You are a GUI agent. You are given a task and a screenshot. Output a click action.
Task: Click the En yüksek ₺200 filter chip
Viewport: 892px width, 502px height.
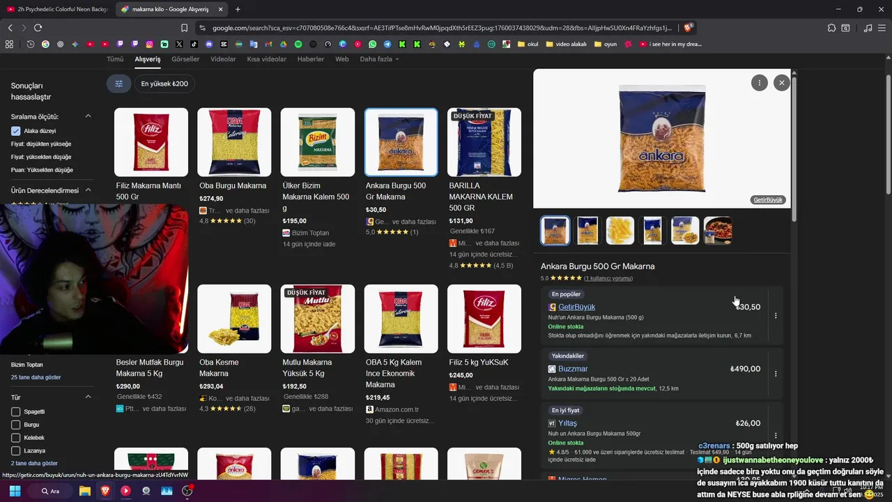[x=164, y=84]
